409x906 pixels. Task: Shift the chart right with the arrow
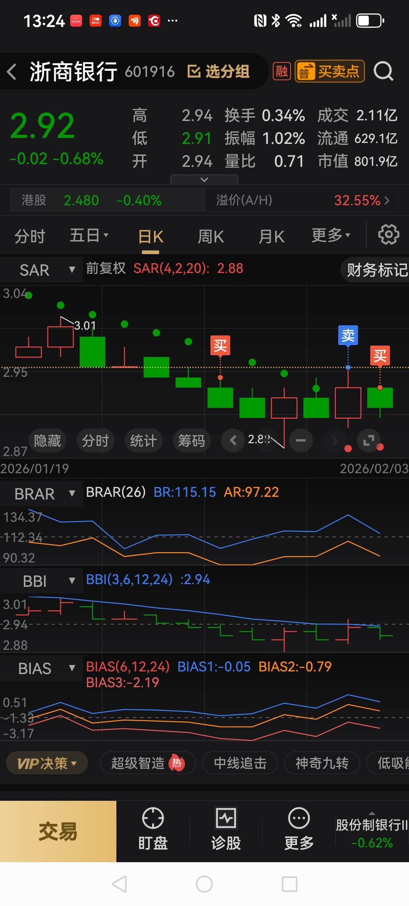tap(335, 440)
